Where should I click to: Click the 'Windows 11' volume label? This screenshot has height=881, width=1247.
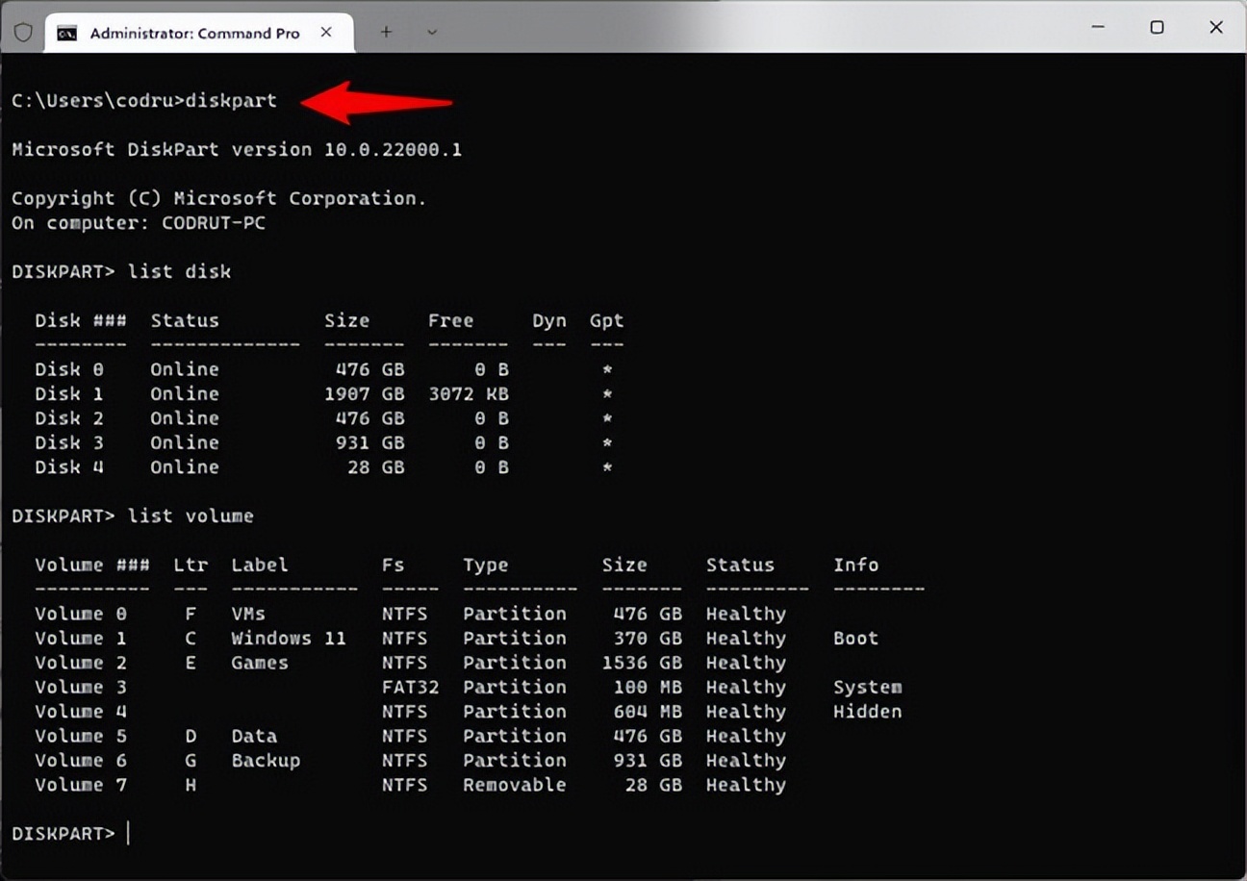(x=289, y=639)
